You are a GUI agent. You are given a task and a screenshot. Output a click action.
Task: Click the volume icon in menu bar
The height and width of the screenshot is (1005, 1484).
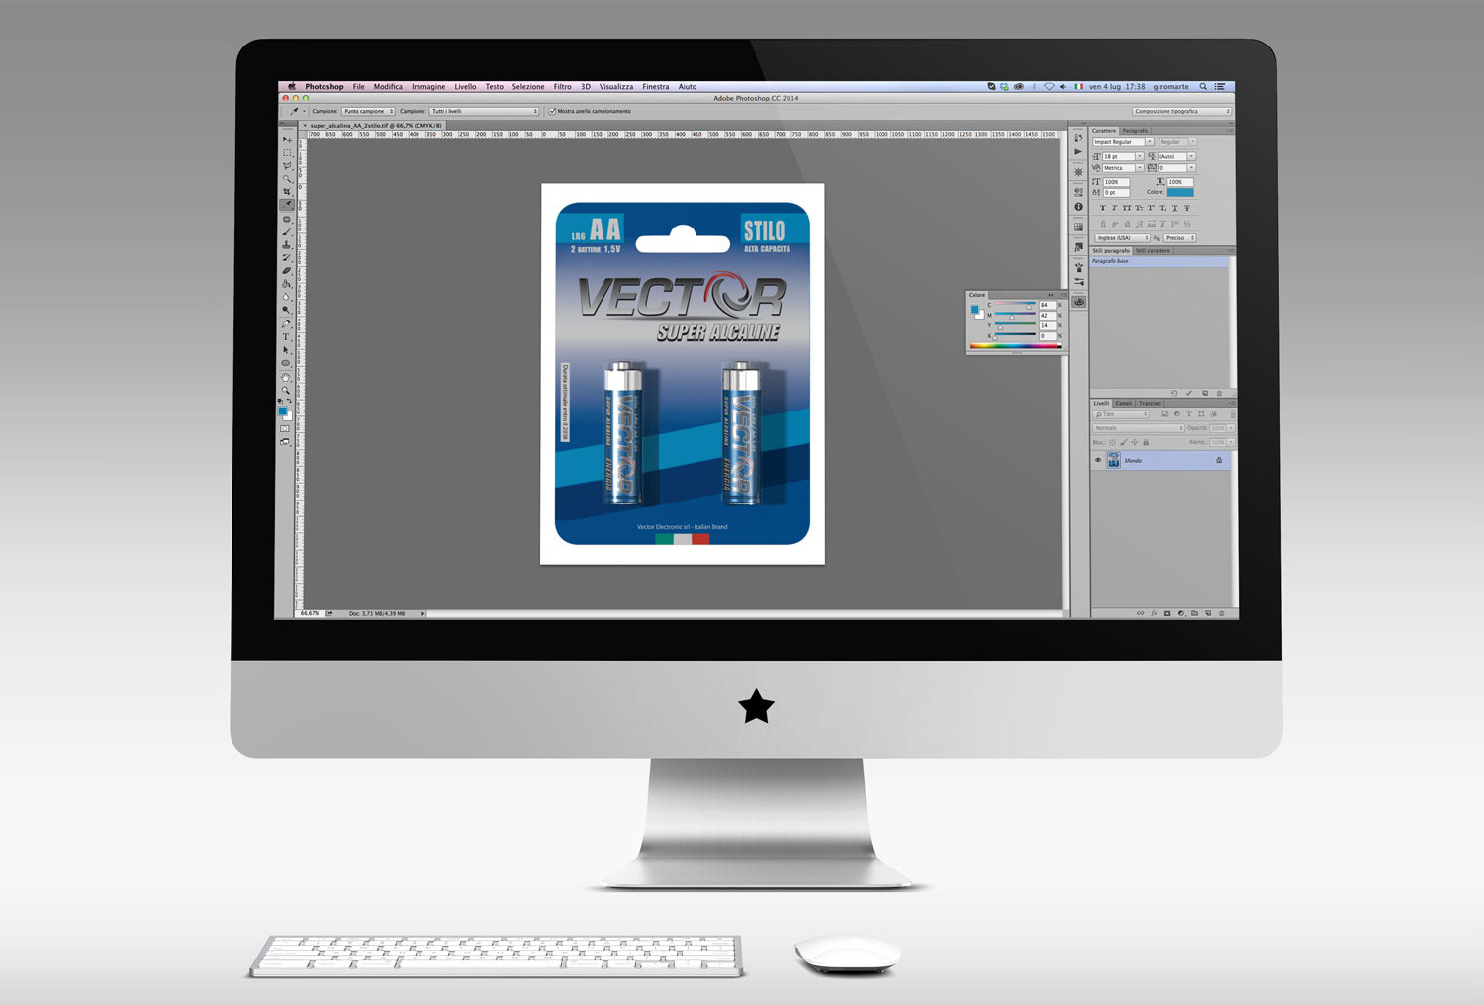[x=1063, y=86]
